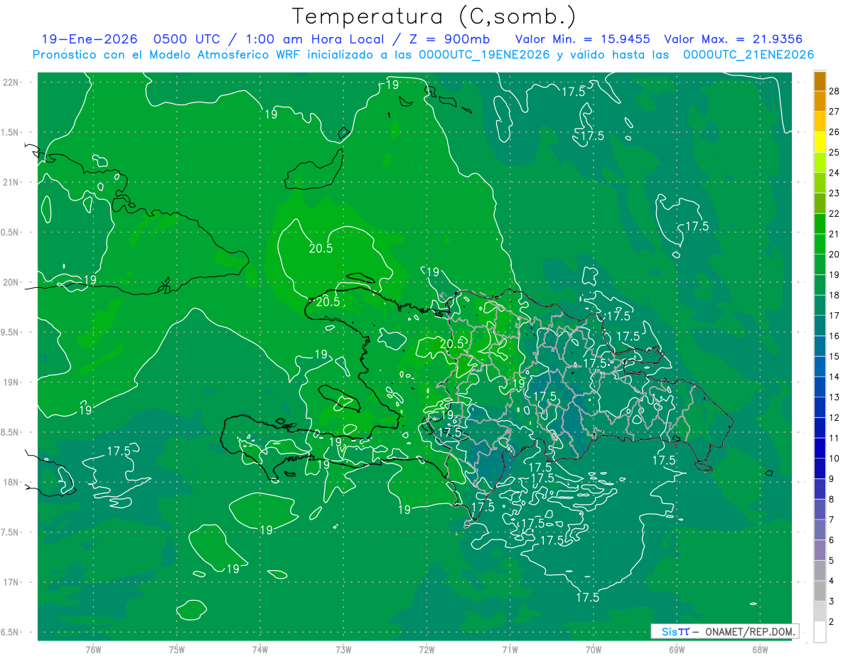Click the "19-Ene-2026" date in the header

[x=90, y=39]
